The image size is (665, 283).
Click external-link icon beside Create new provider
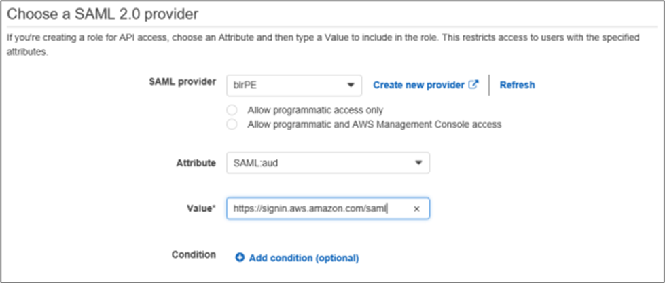pos(474,85)
